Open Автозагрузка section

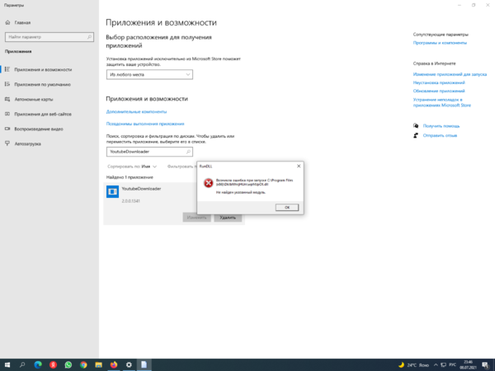tap(28, 143)
